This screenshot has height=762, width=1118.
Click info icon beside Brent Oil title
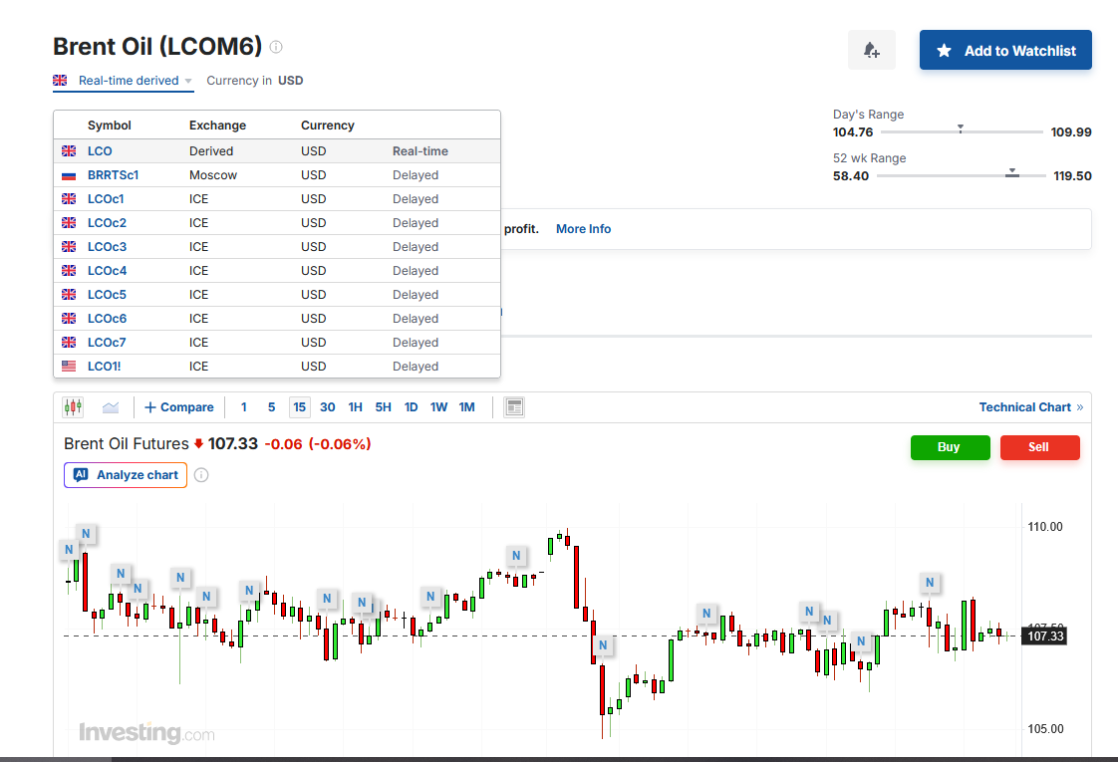(276, 47)
